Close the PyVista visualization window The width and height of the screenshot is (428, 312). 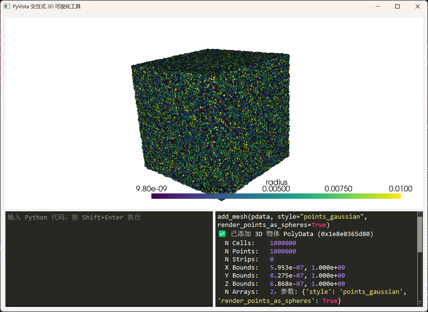click(417, 6)
